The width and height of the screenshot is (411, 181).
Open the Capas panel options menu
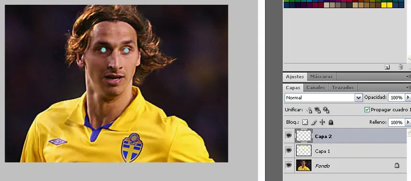click(409, 87)
